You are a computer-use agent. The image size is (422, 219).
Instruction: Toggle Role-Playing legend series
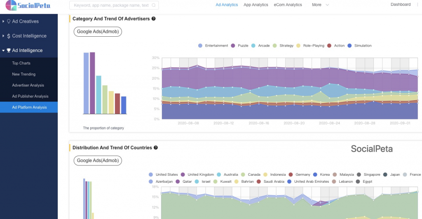(310, 45)
